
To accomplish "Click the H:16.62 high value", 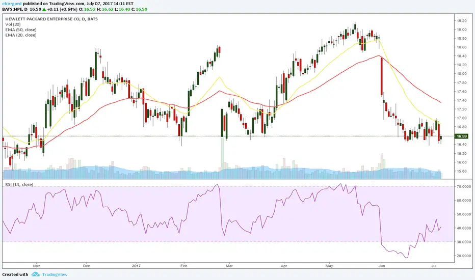I will pos(105,9).
